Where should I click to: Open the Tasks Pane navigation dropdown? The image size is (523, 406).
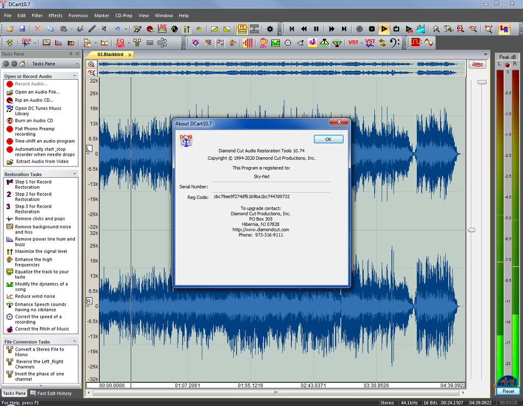pos(77,63)
